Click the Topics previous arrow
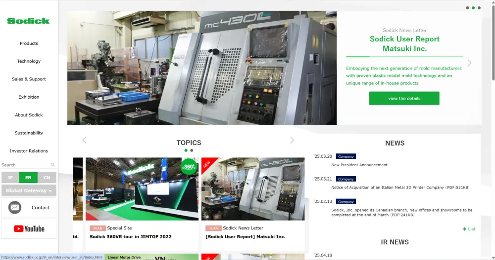This screenshot has height=260, width=495. 84,140
